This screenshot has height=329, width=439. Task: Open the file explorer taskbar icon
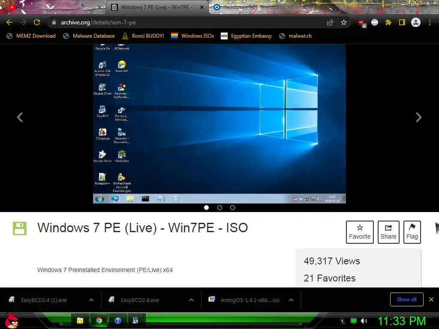point(80,320)
